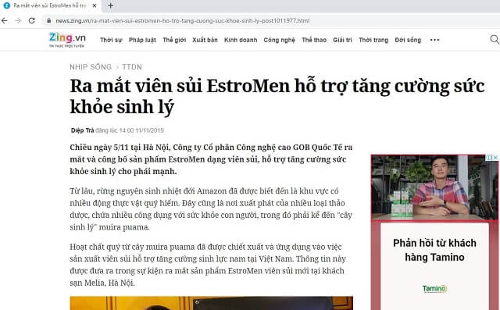The height and width of the screenshot is (310, 500).
Task: Open the Thế giới menu section
Action: pyautogui.click(x=174, y=40)
